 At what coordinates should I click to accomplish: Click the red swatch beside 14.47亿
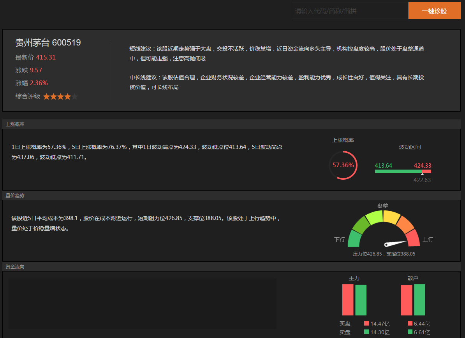click(366, 323)
